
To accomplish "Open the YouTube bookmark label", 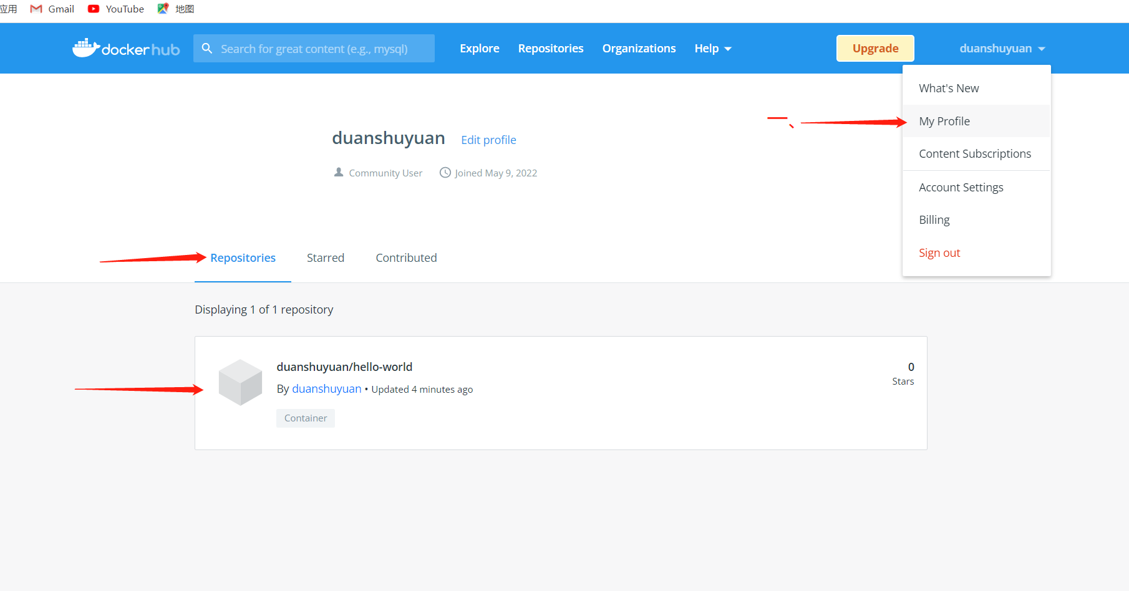I will pos(125,9).
